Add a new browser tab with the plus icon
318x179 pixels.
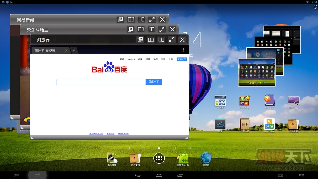[x=74, y=51]
